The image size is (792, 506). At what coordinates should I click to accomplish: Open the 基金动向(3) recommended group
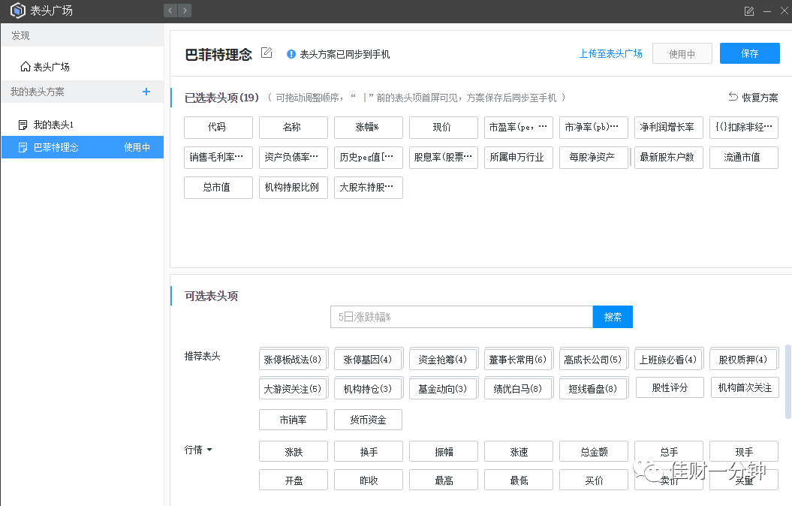444,388
